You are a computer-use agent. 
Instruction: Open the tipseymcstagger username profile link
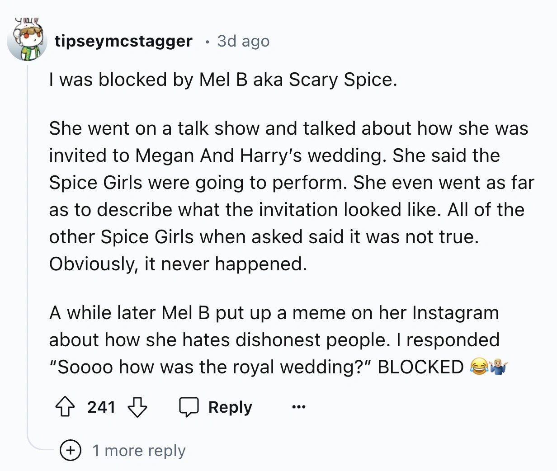[x=123, y=41]
